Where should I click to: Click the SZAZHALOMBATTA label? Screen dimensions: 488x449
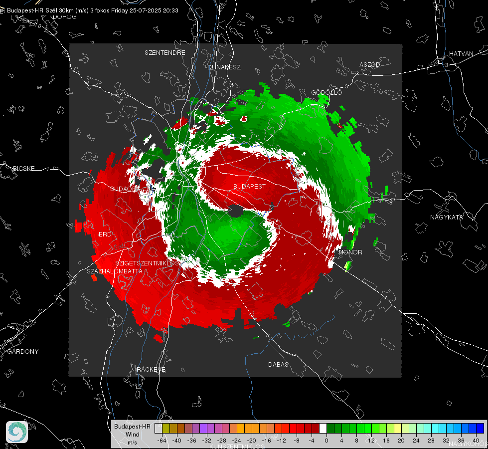[x=115, y=271]
